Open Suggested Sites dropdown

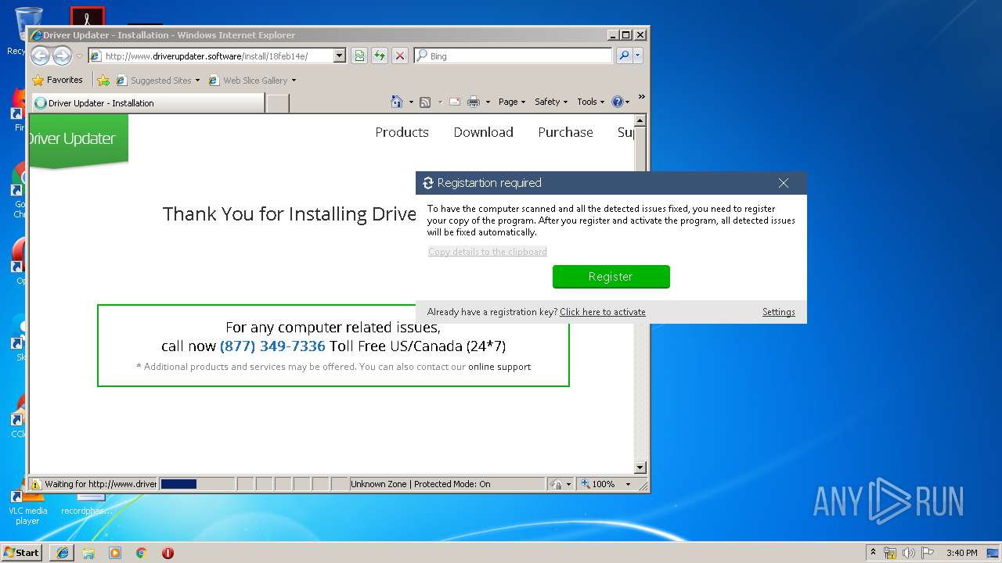point(158,80)
